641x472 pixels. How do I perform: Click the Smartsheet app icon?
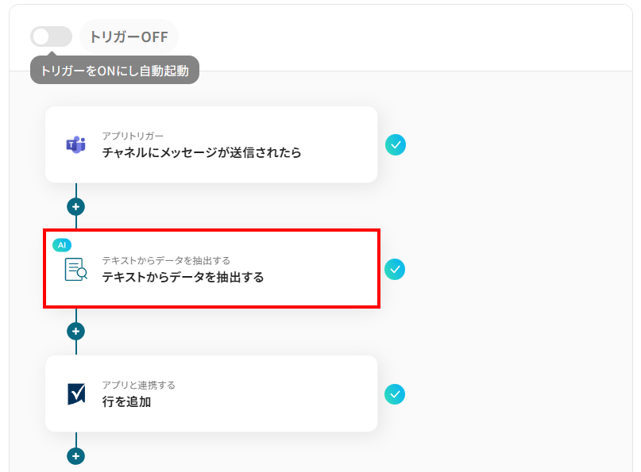tap(76, 394)
